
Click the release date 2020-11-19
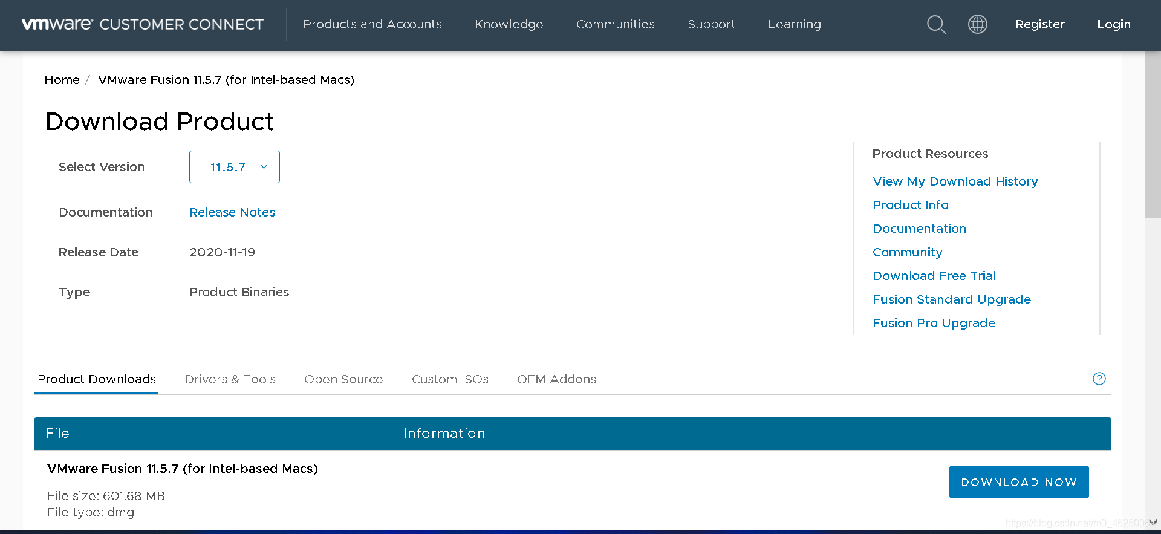point(222,252)
